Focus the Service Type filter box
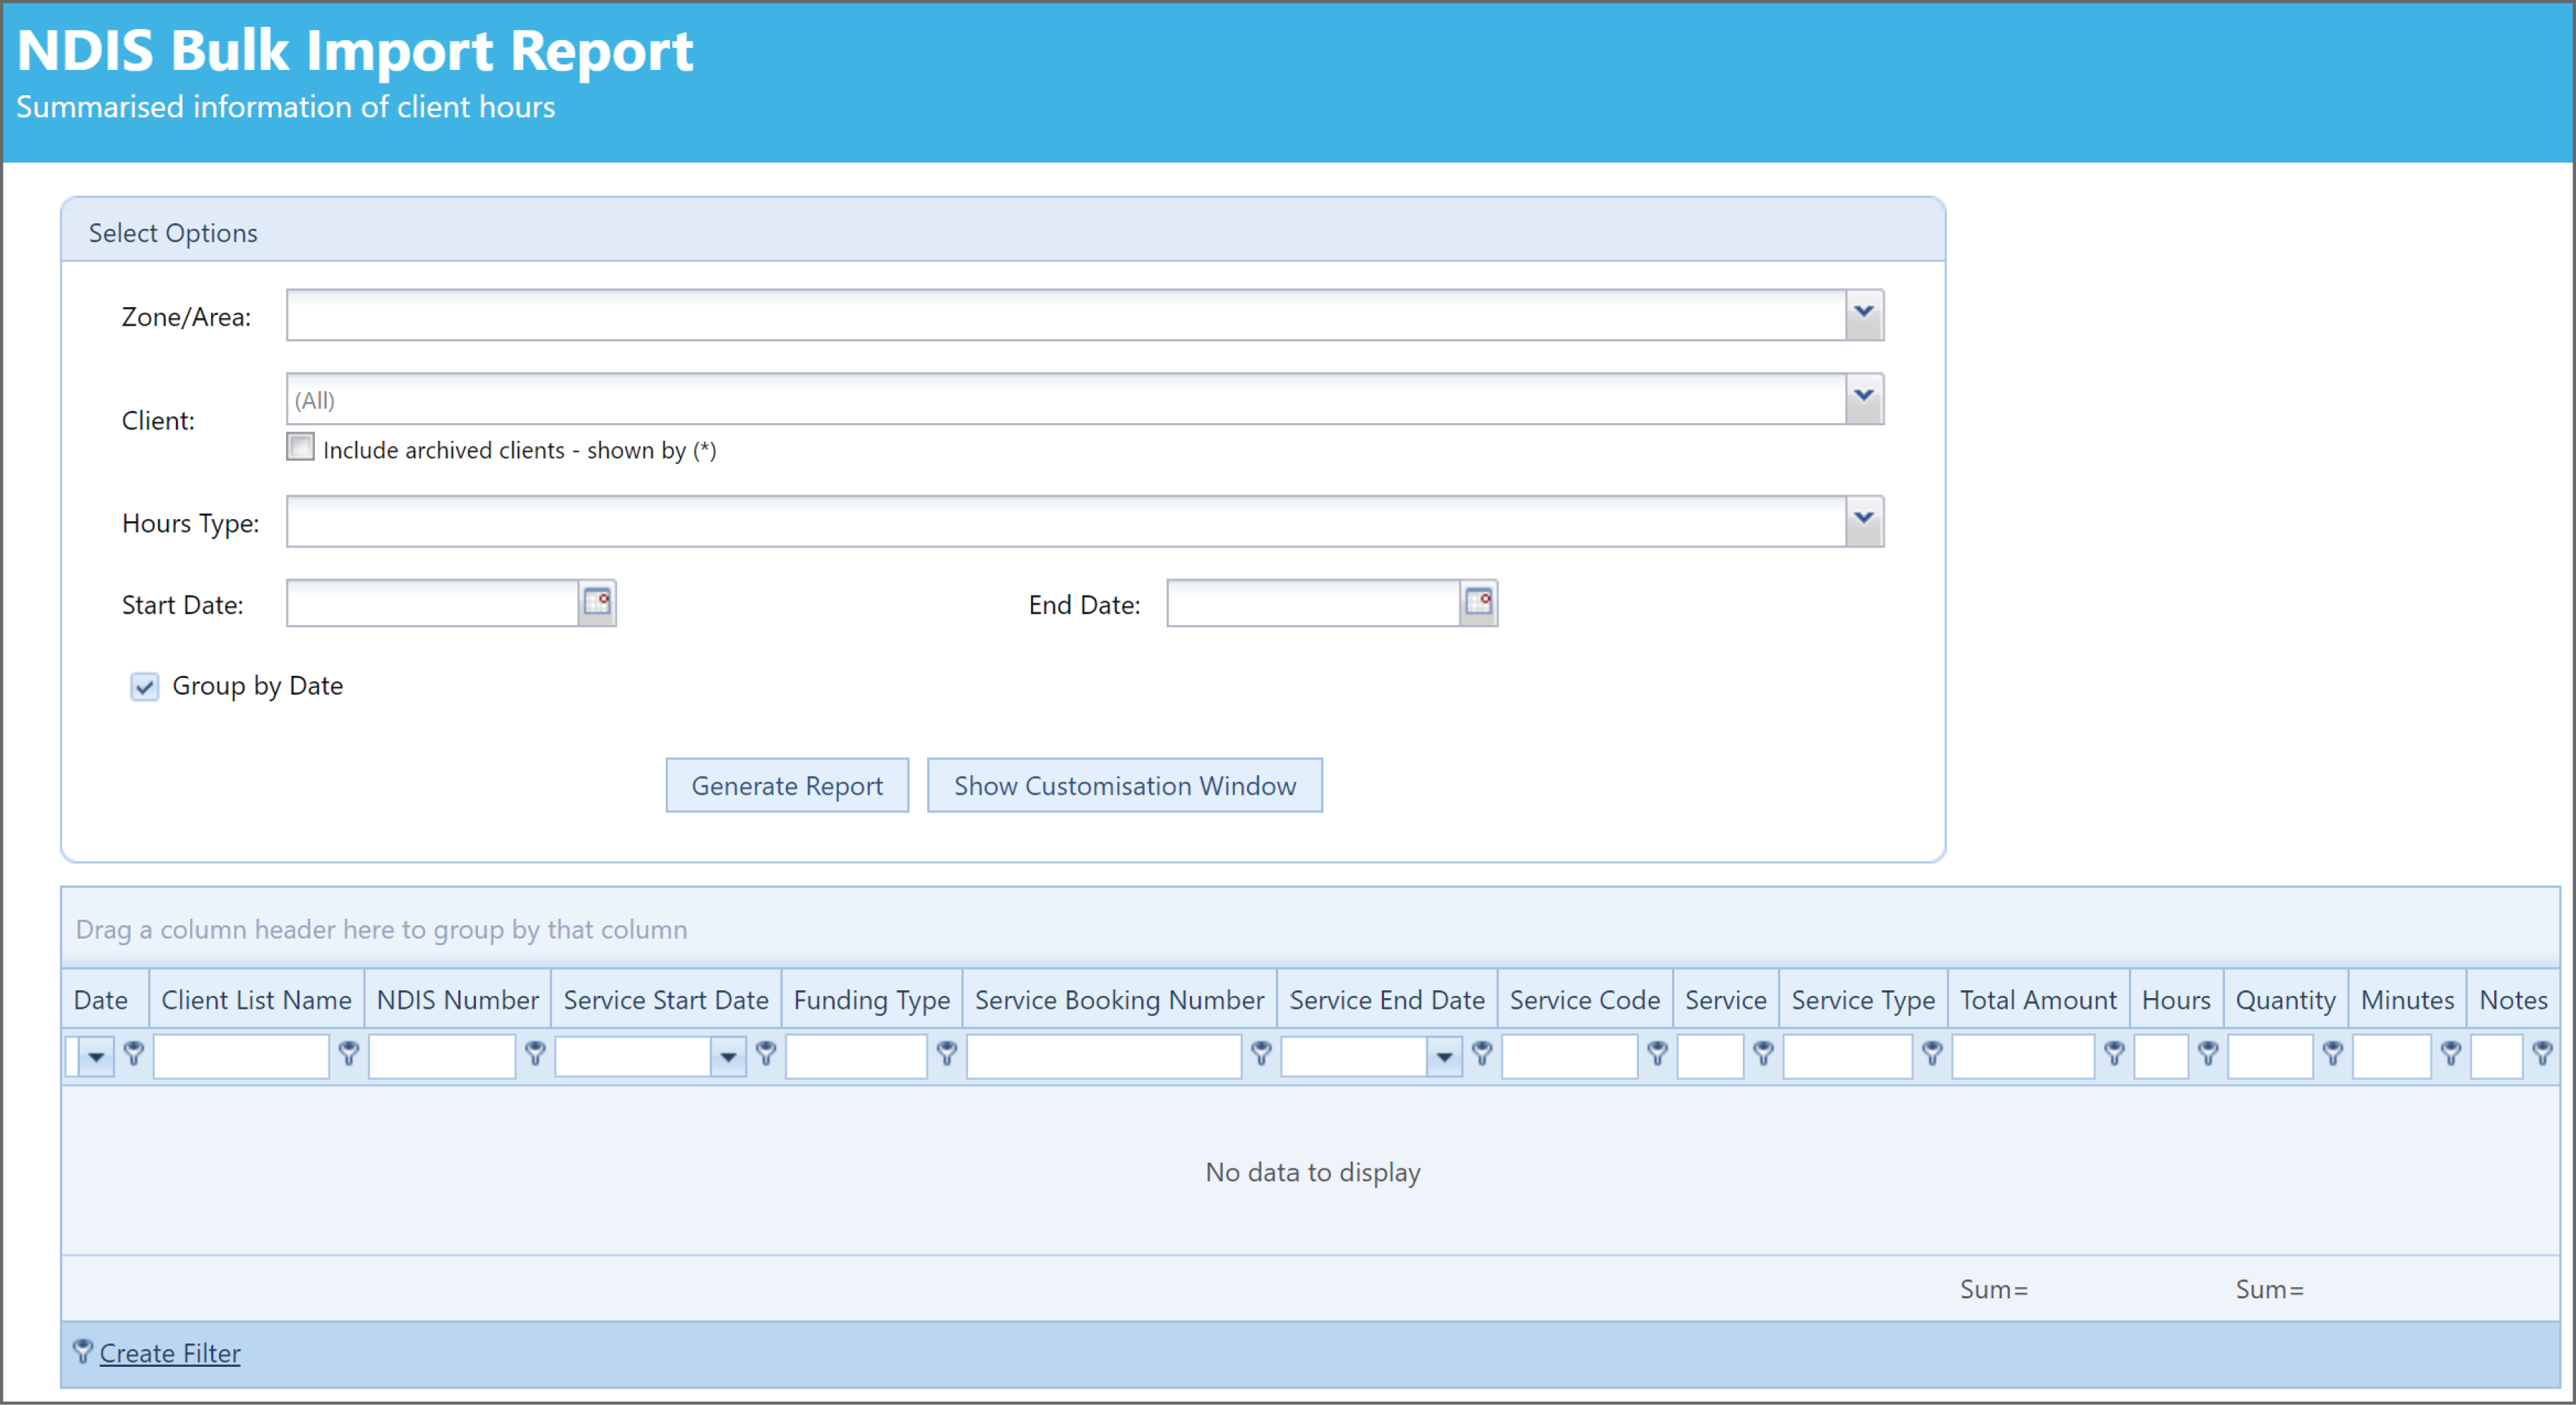Viewport: 2576px width, 1405px height. [x=1848, y=1057]
